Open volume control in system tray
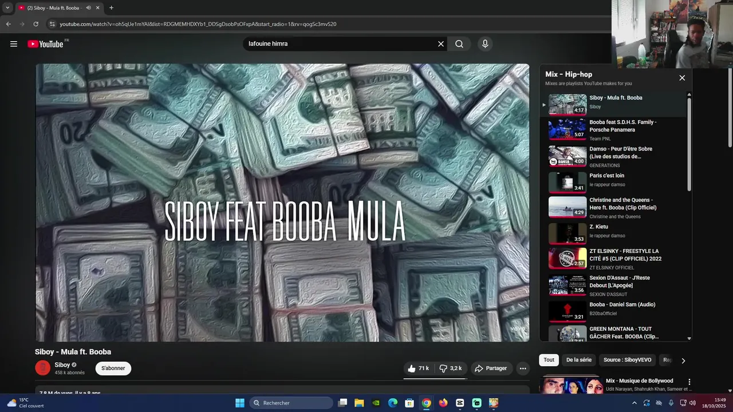 (x=692, y=403)
